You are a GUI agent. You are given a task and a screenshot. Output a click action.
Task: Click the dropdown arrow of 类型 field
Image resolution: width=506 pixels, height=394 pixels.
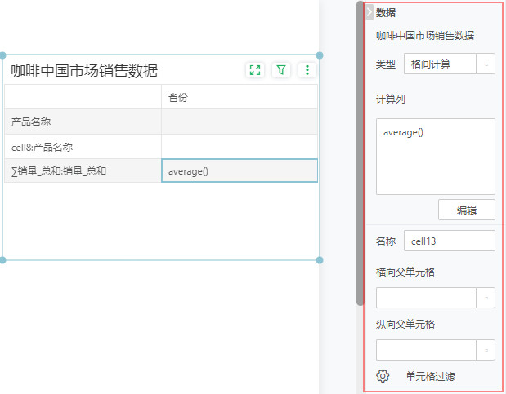(486, 64)
